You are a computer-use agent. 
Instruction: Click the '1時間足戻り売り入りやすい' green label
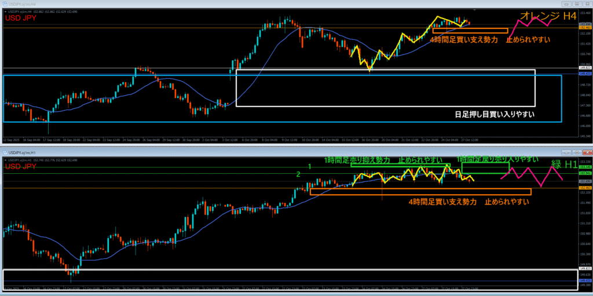[497, 159]
